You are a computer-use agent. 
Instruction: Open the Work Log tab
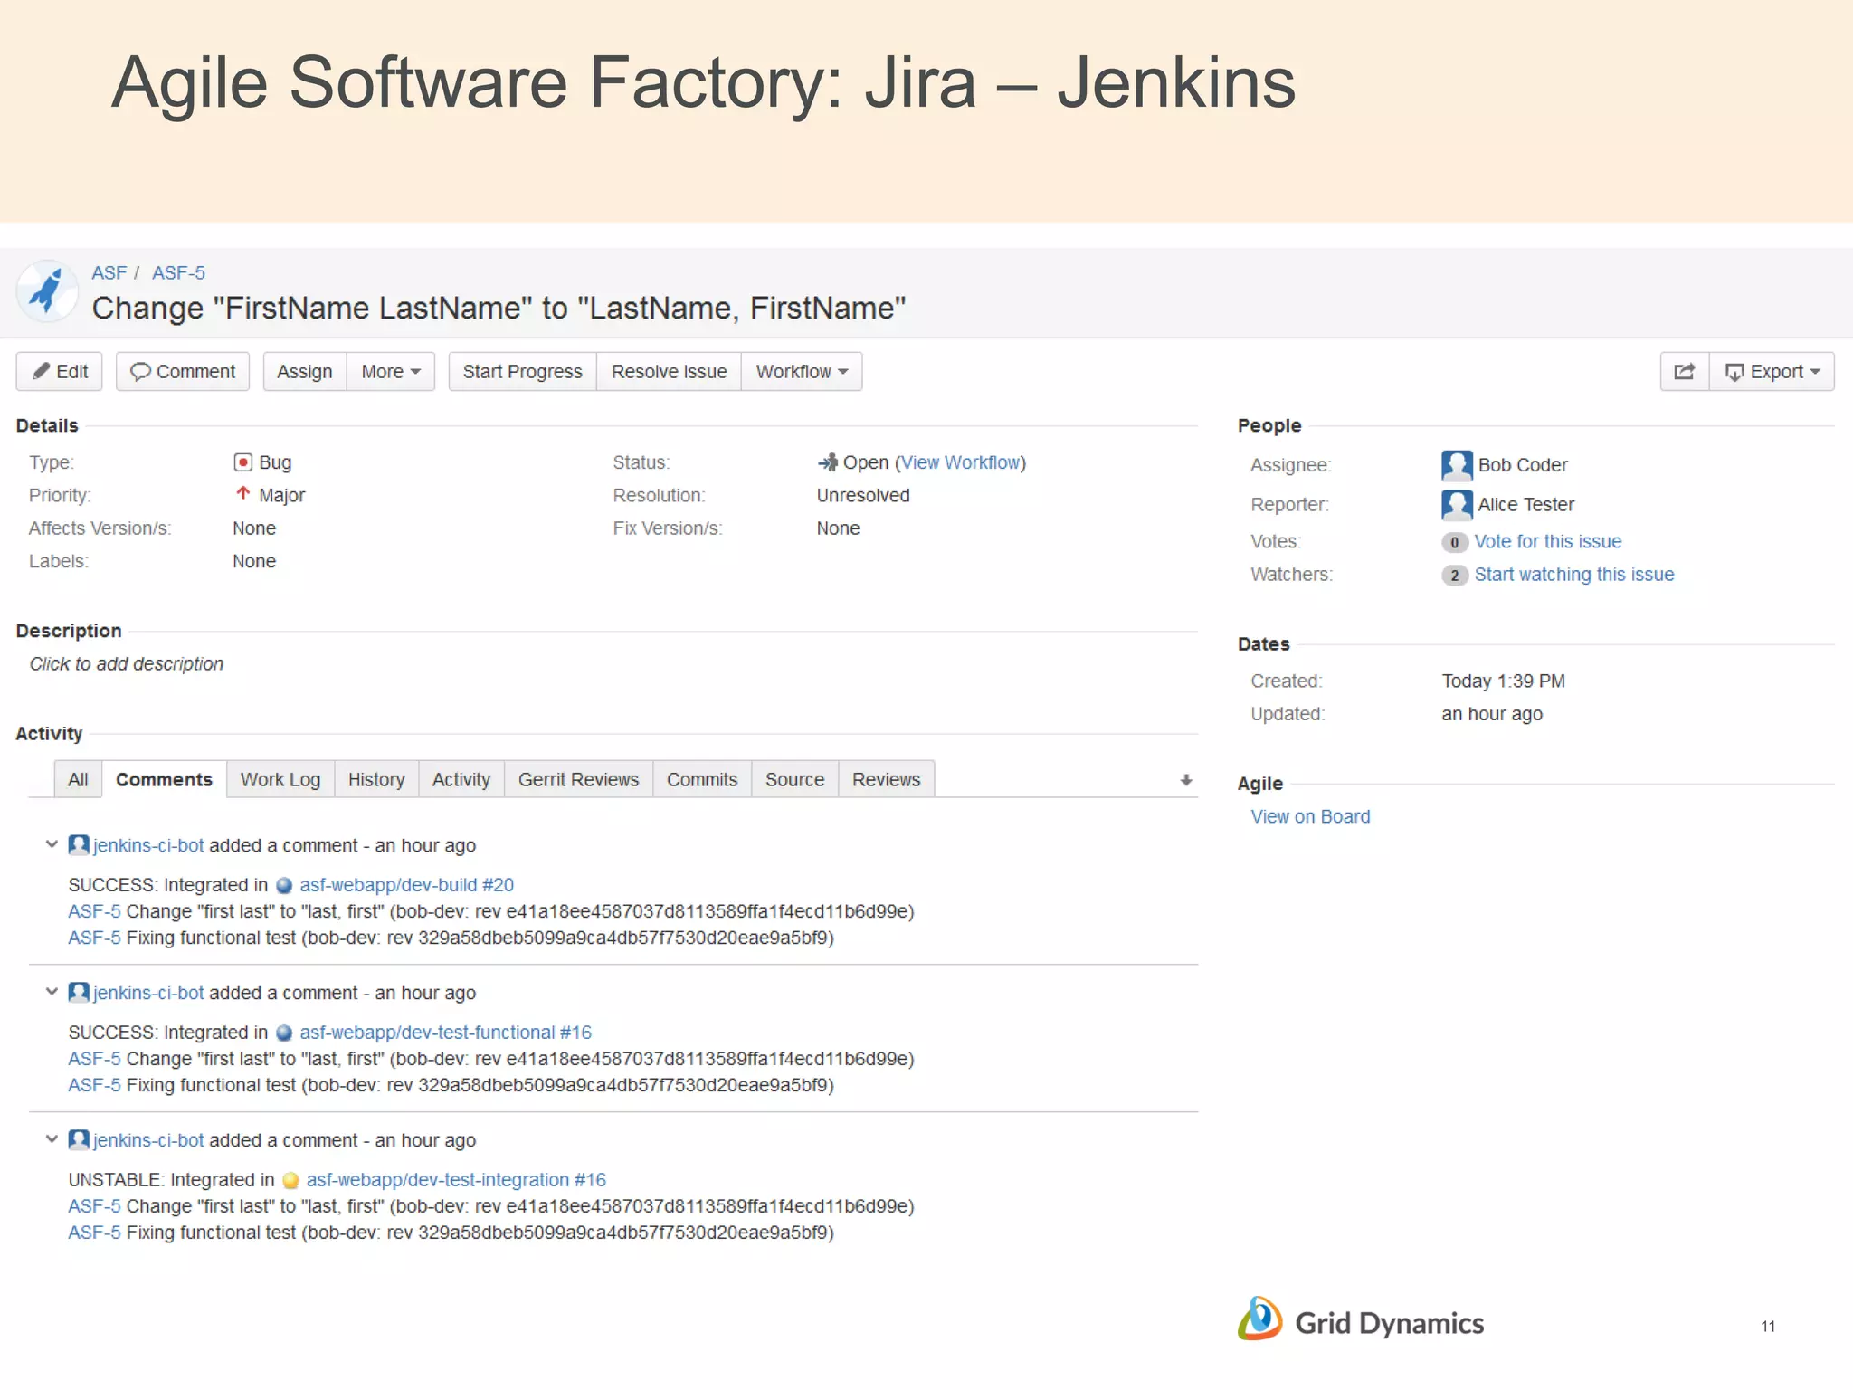point(280,779)
